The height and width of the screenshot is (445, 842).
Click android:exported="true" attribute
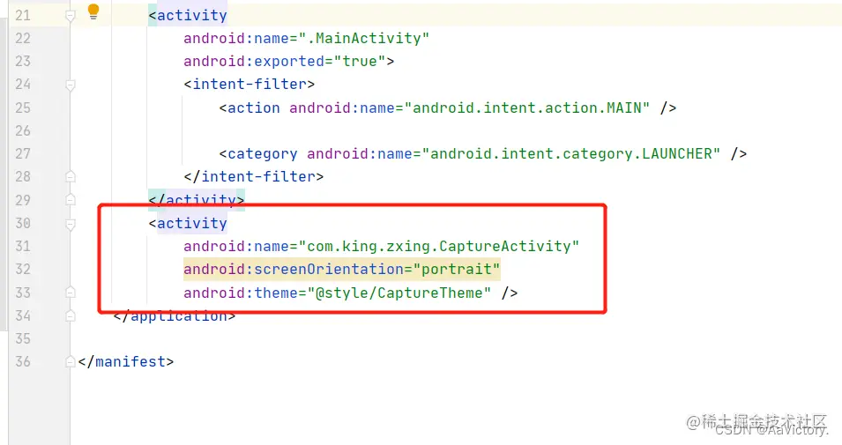(x=284, y=61)
